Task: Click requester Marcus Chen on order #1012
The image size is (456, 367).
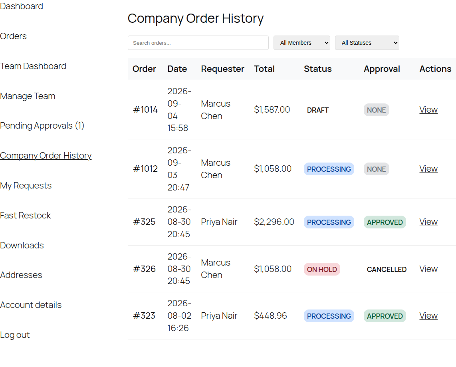Action: [216, 169]
